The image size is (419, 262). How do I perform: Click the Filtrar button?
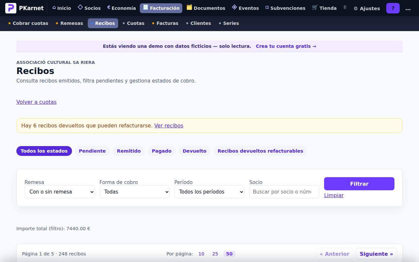[359, 184]
